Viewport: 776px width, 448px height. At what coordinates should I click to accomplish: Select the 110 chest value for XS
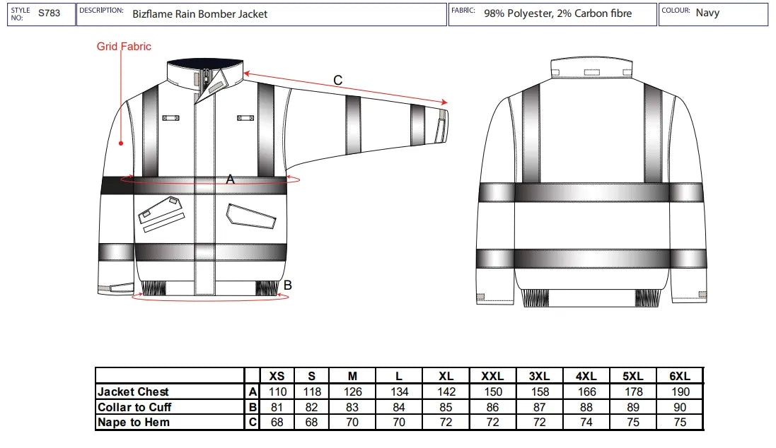[x=277, y=391]
